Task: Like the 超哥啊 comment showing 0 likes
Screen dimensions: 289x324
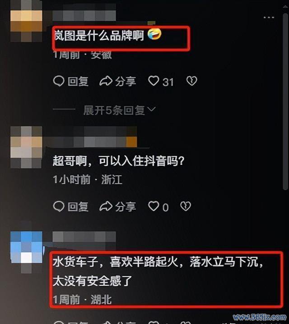Action: tap(154, 206)
